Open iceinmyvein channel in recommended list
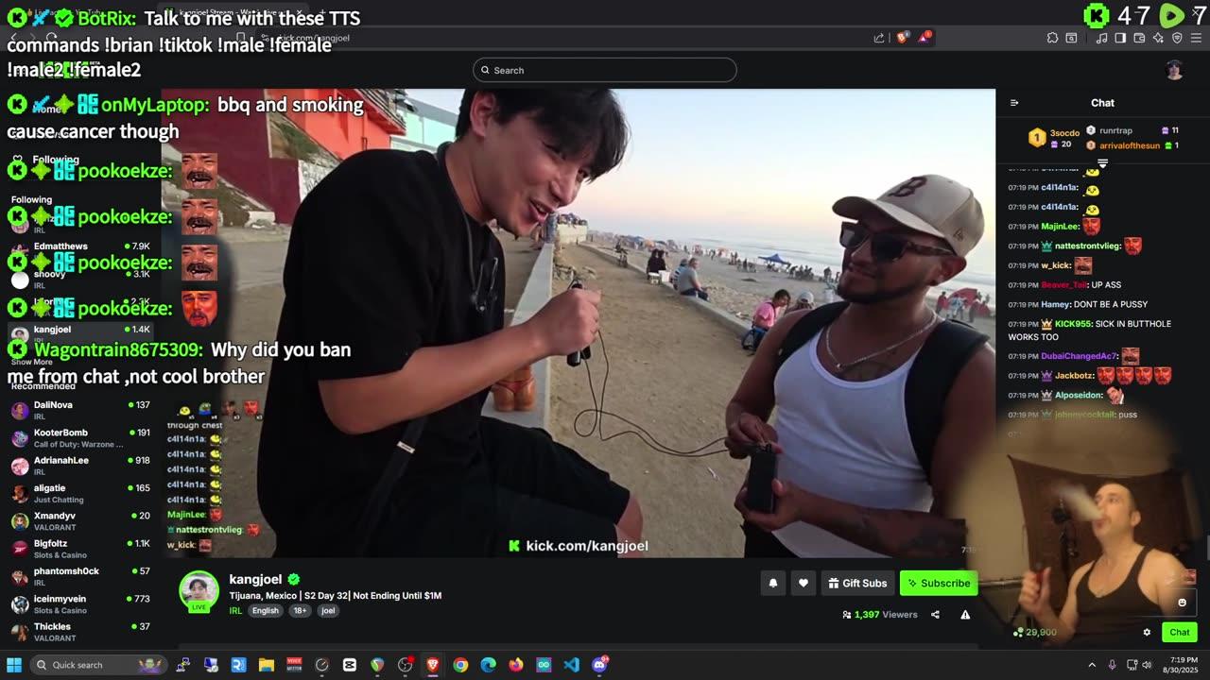Viewport: 1210px width, 680px height. tap(80, 603)
